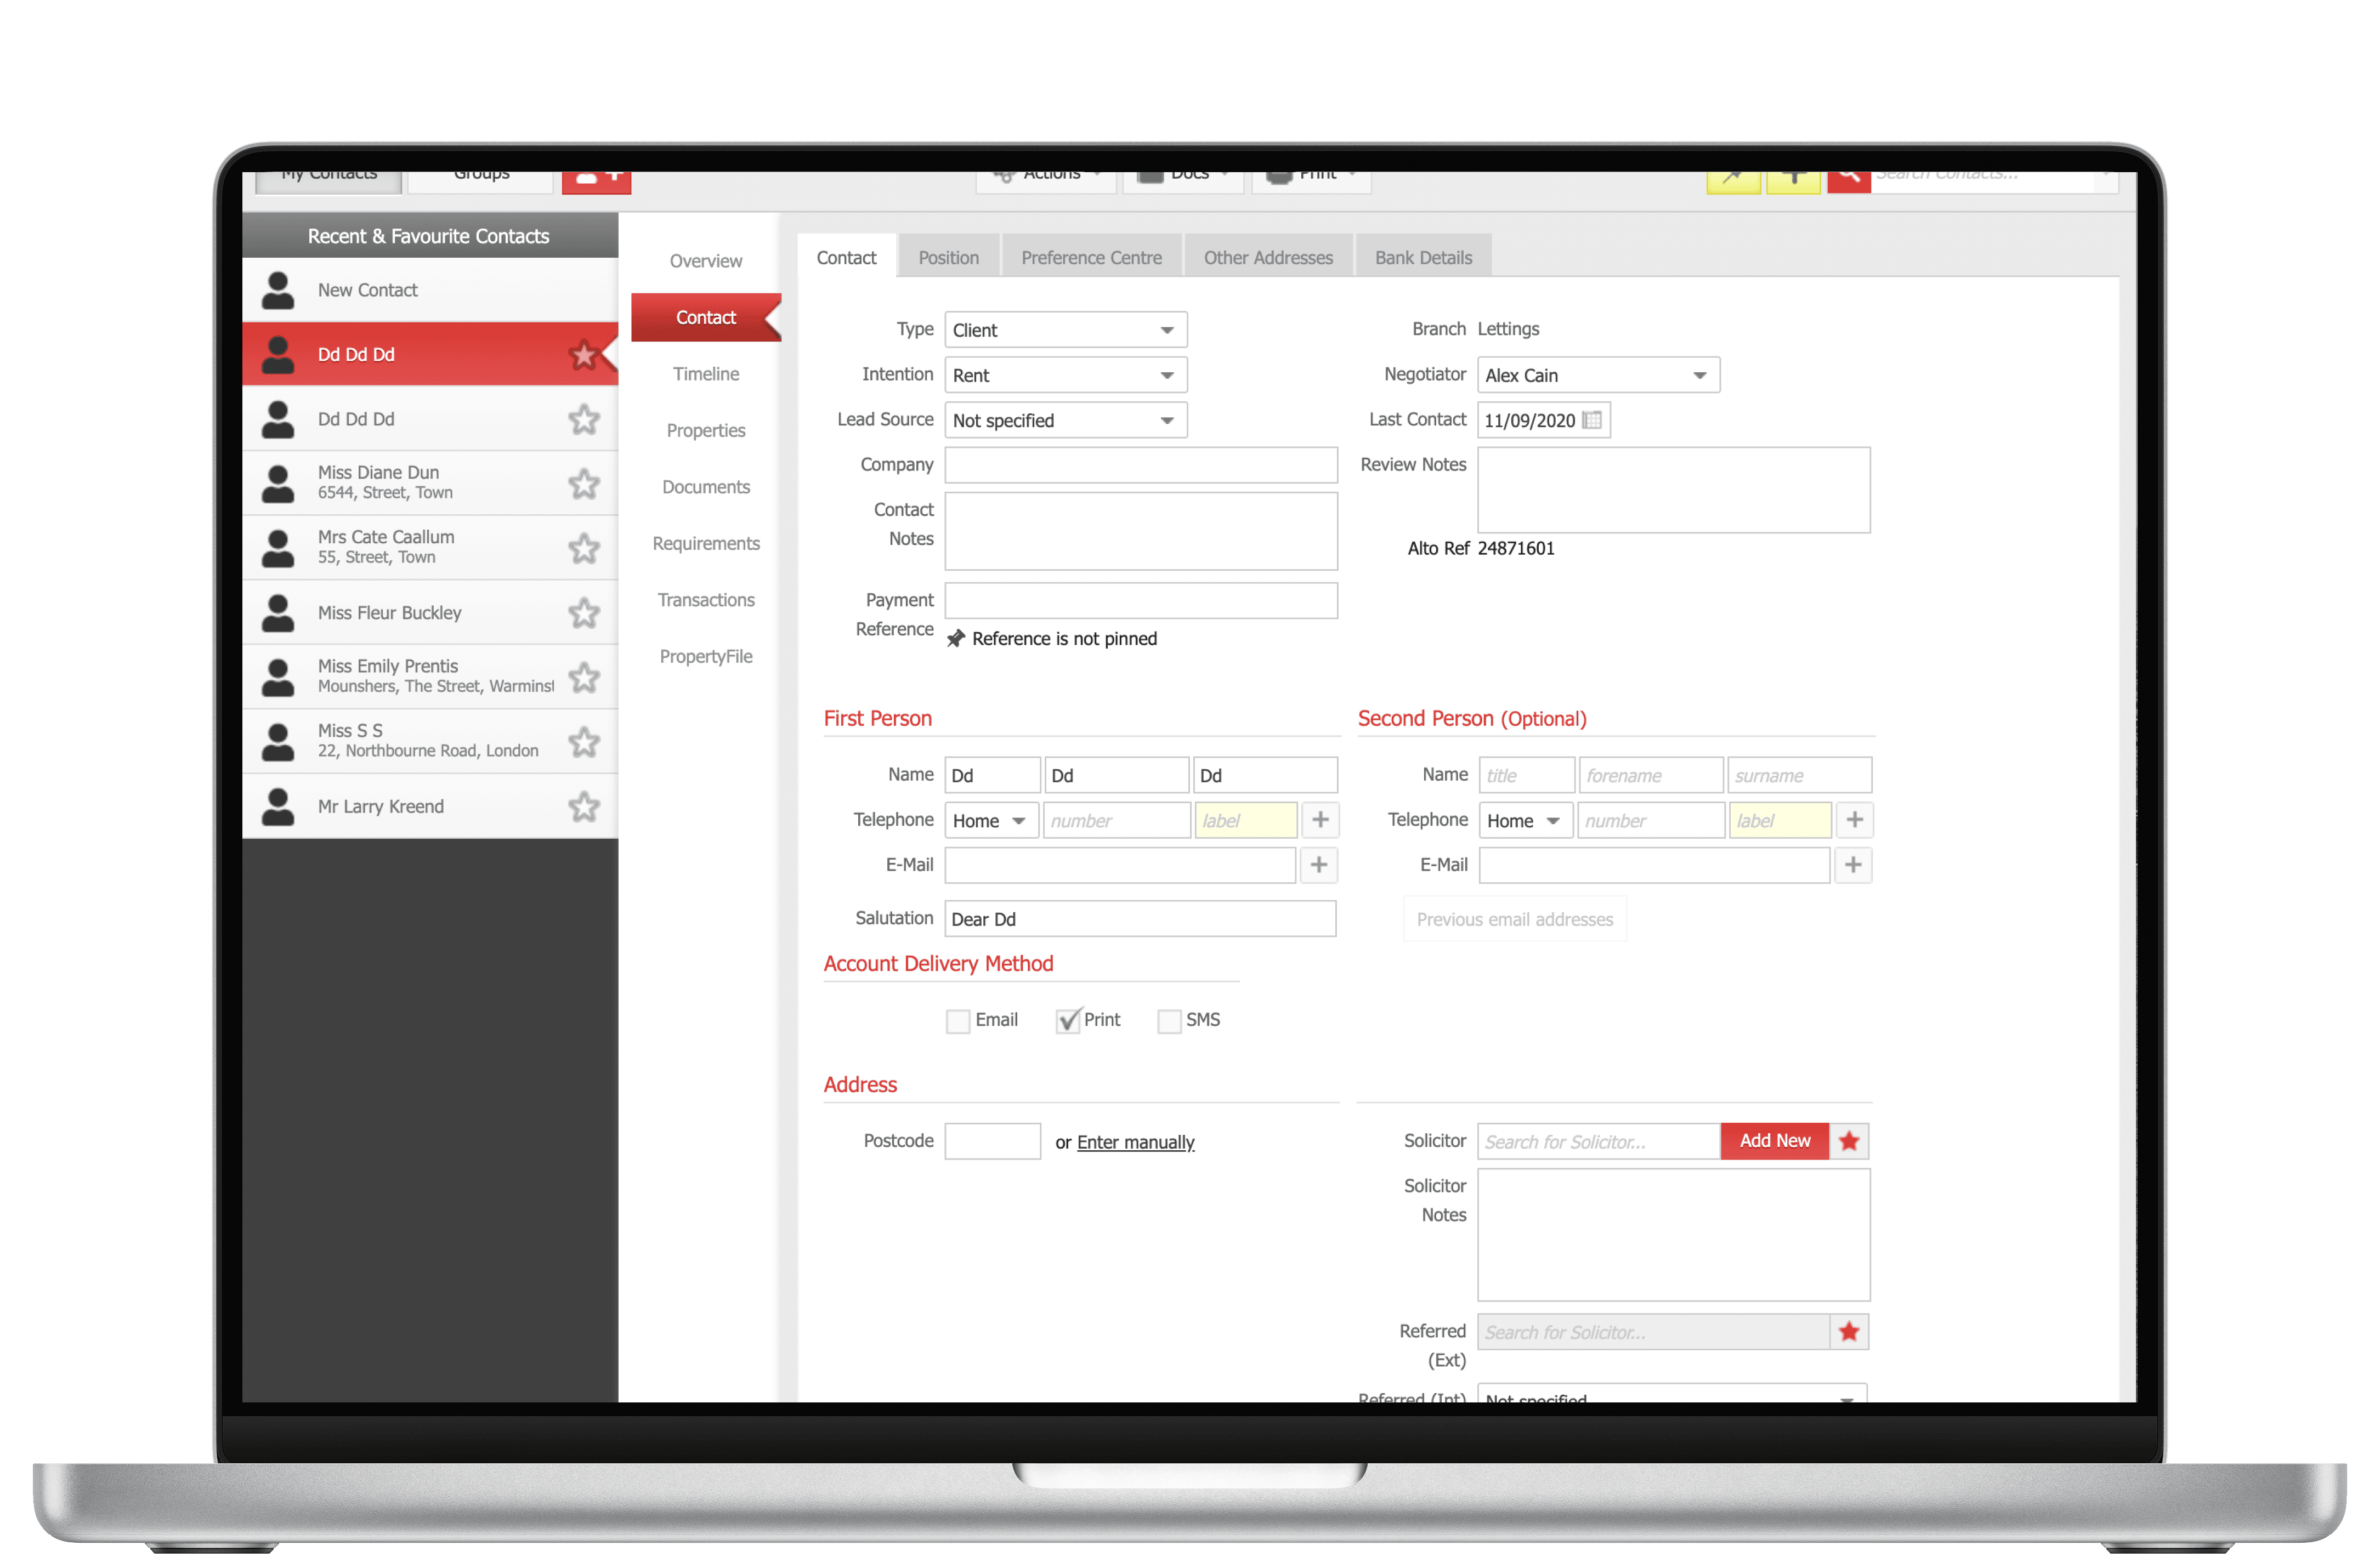Favourite the Miss Diane Dun contact star
The width and height of the screenshot is (2380, 1568).
tap(583, 484)
